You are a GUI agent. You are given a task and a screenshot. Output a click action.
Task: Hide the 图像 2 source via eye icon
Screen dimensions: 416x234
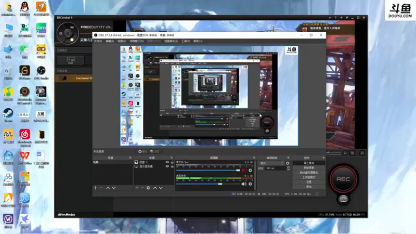click(x=167, y=162)
